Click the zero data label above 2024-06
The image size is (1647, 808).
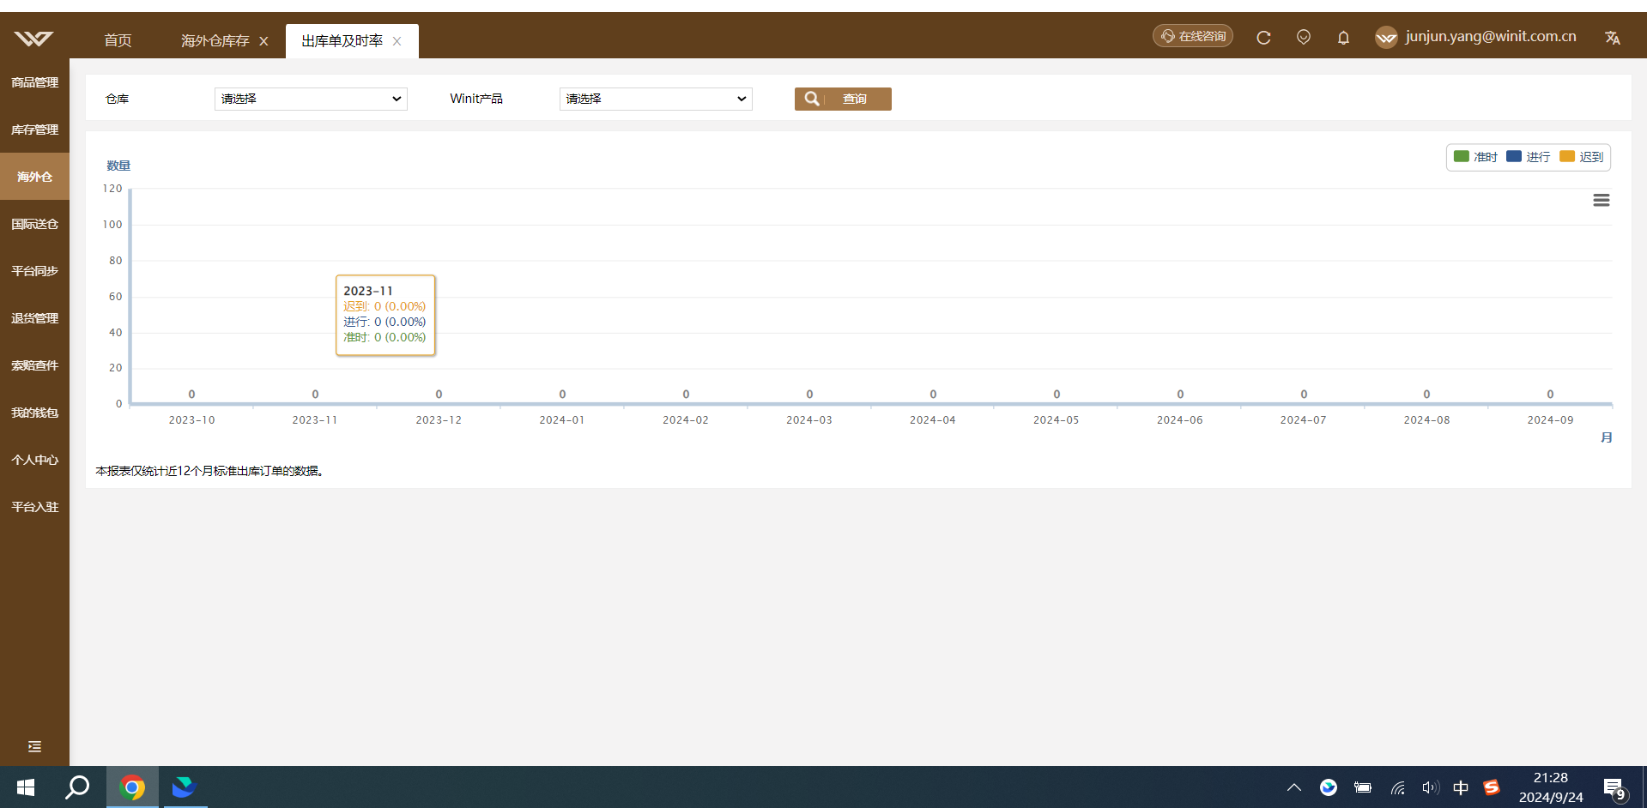click(1180, 395)
